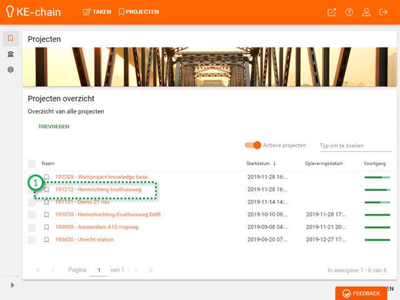Click the logout icon in header
The width and height of the screenshot is (400, 300).
click(x=383, y=12)
